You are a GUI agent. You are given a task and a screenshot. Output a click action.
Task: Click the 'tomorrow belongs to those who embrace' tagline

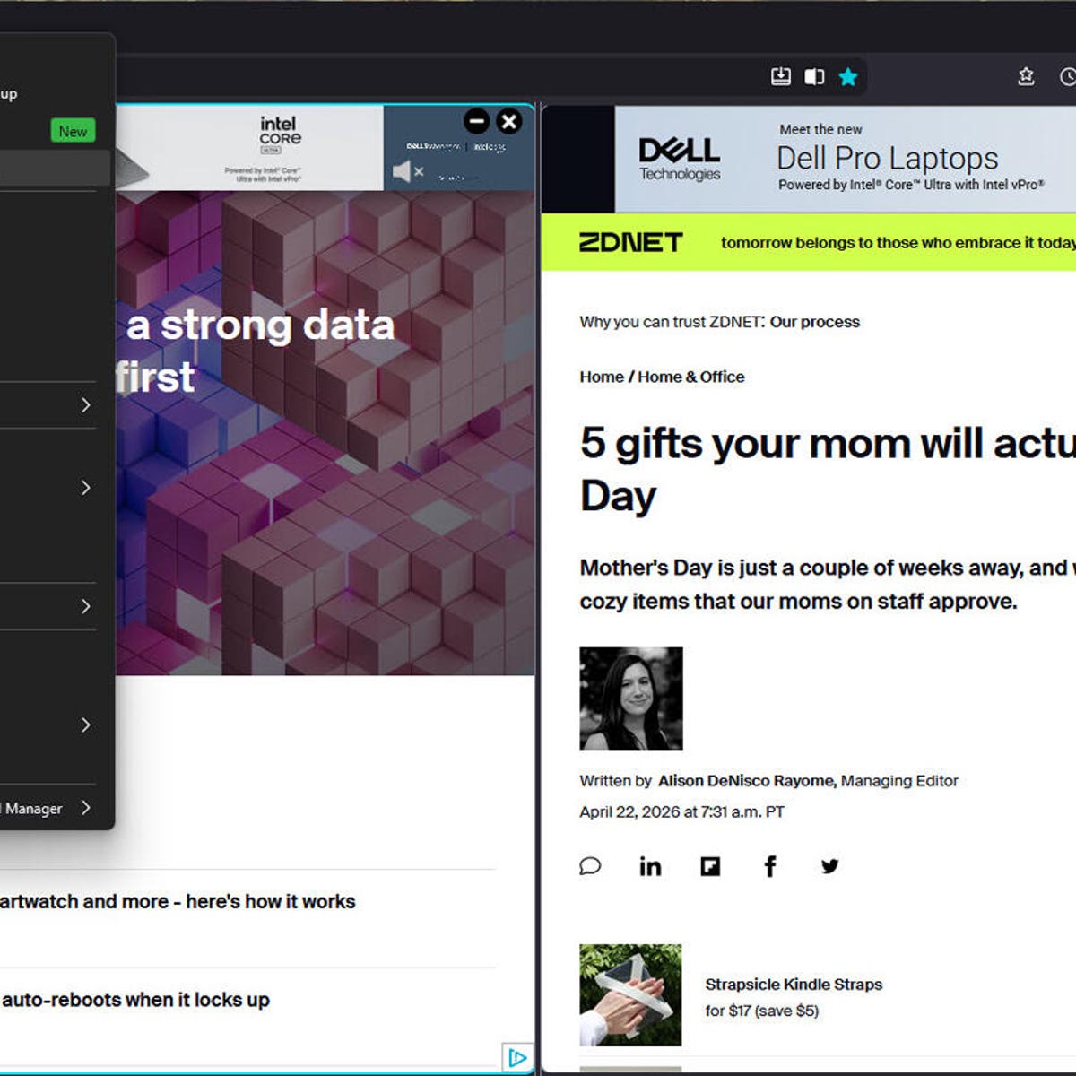(898, 243)
